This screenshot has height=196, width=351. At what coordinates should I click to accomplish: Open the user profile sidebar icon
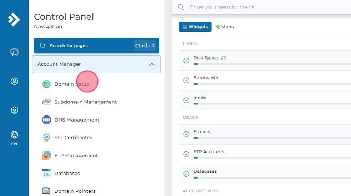pyautogui.click(x=14, y=81)
